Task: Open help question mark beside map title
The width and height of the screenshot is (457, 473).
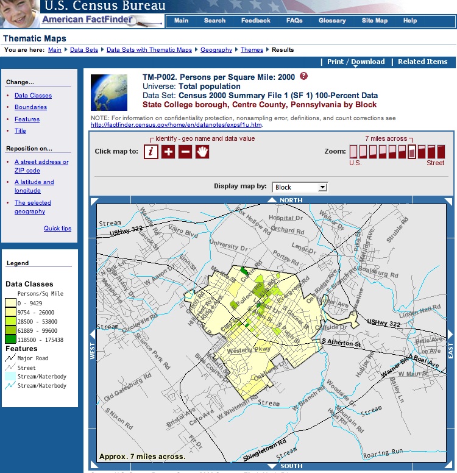Action: tap(303, 76)
